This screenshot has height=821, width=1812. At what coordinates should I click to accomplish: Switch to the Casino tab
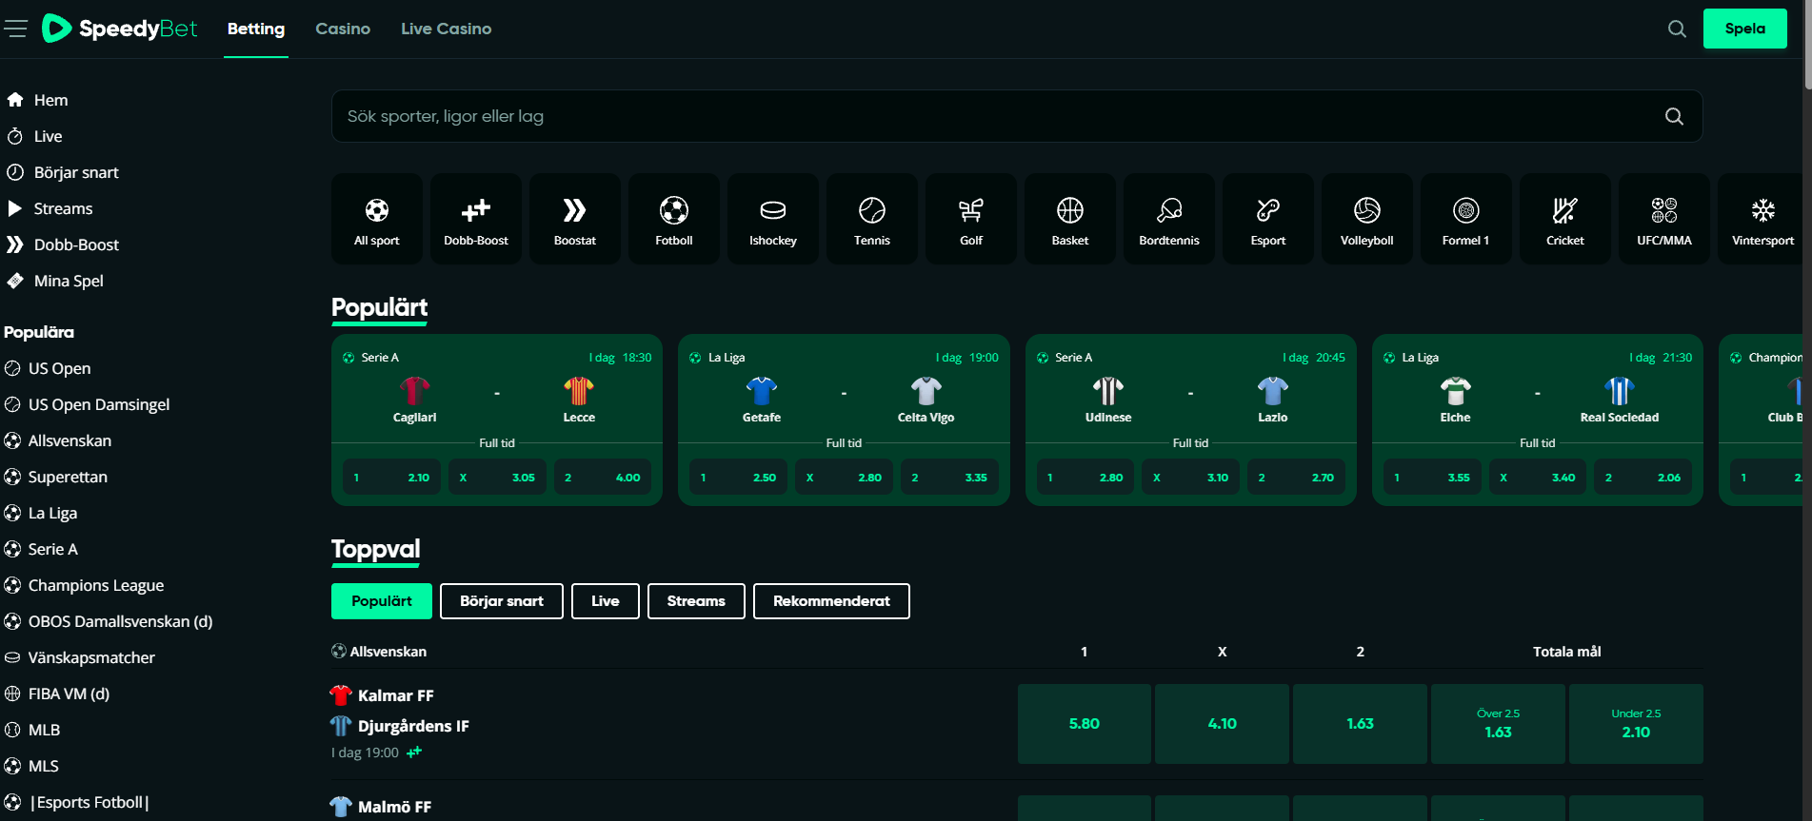pos(343,29)
